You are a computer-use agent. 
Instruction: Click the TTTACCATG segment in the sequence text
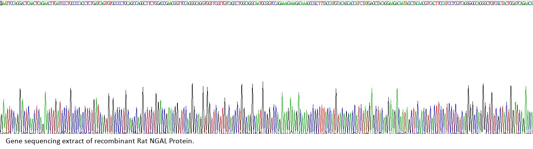click(330, 3)
